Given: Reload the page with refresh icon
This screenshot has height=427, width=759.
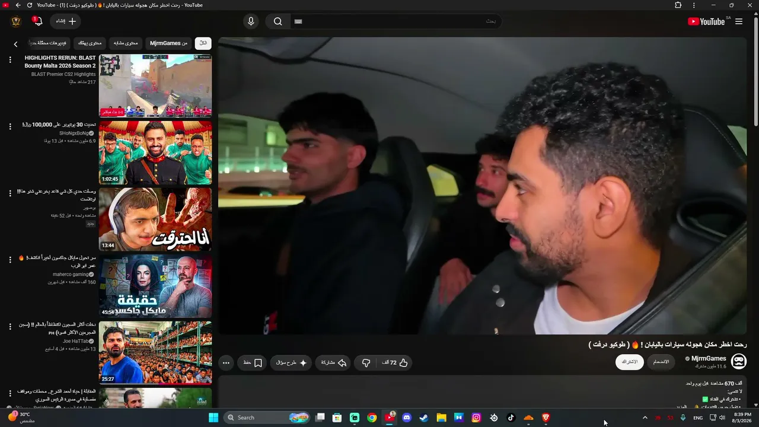Looking at the screenshot, I should click(x=30, y=5).
